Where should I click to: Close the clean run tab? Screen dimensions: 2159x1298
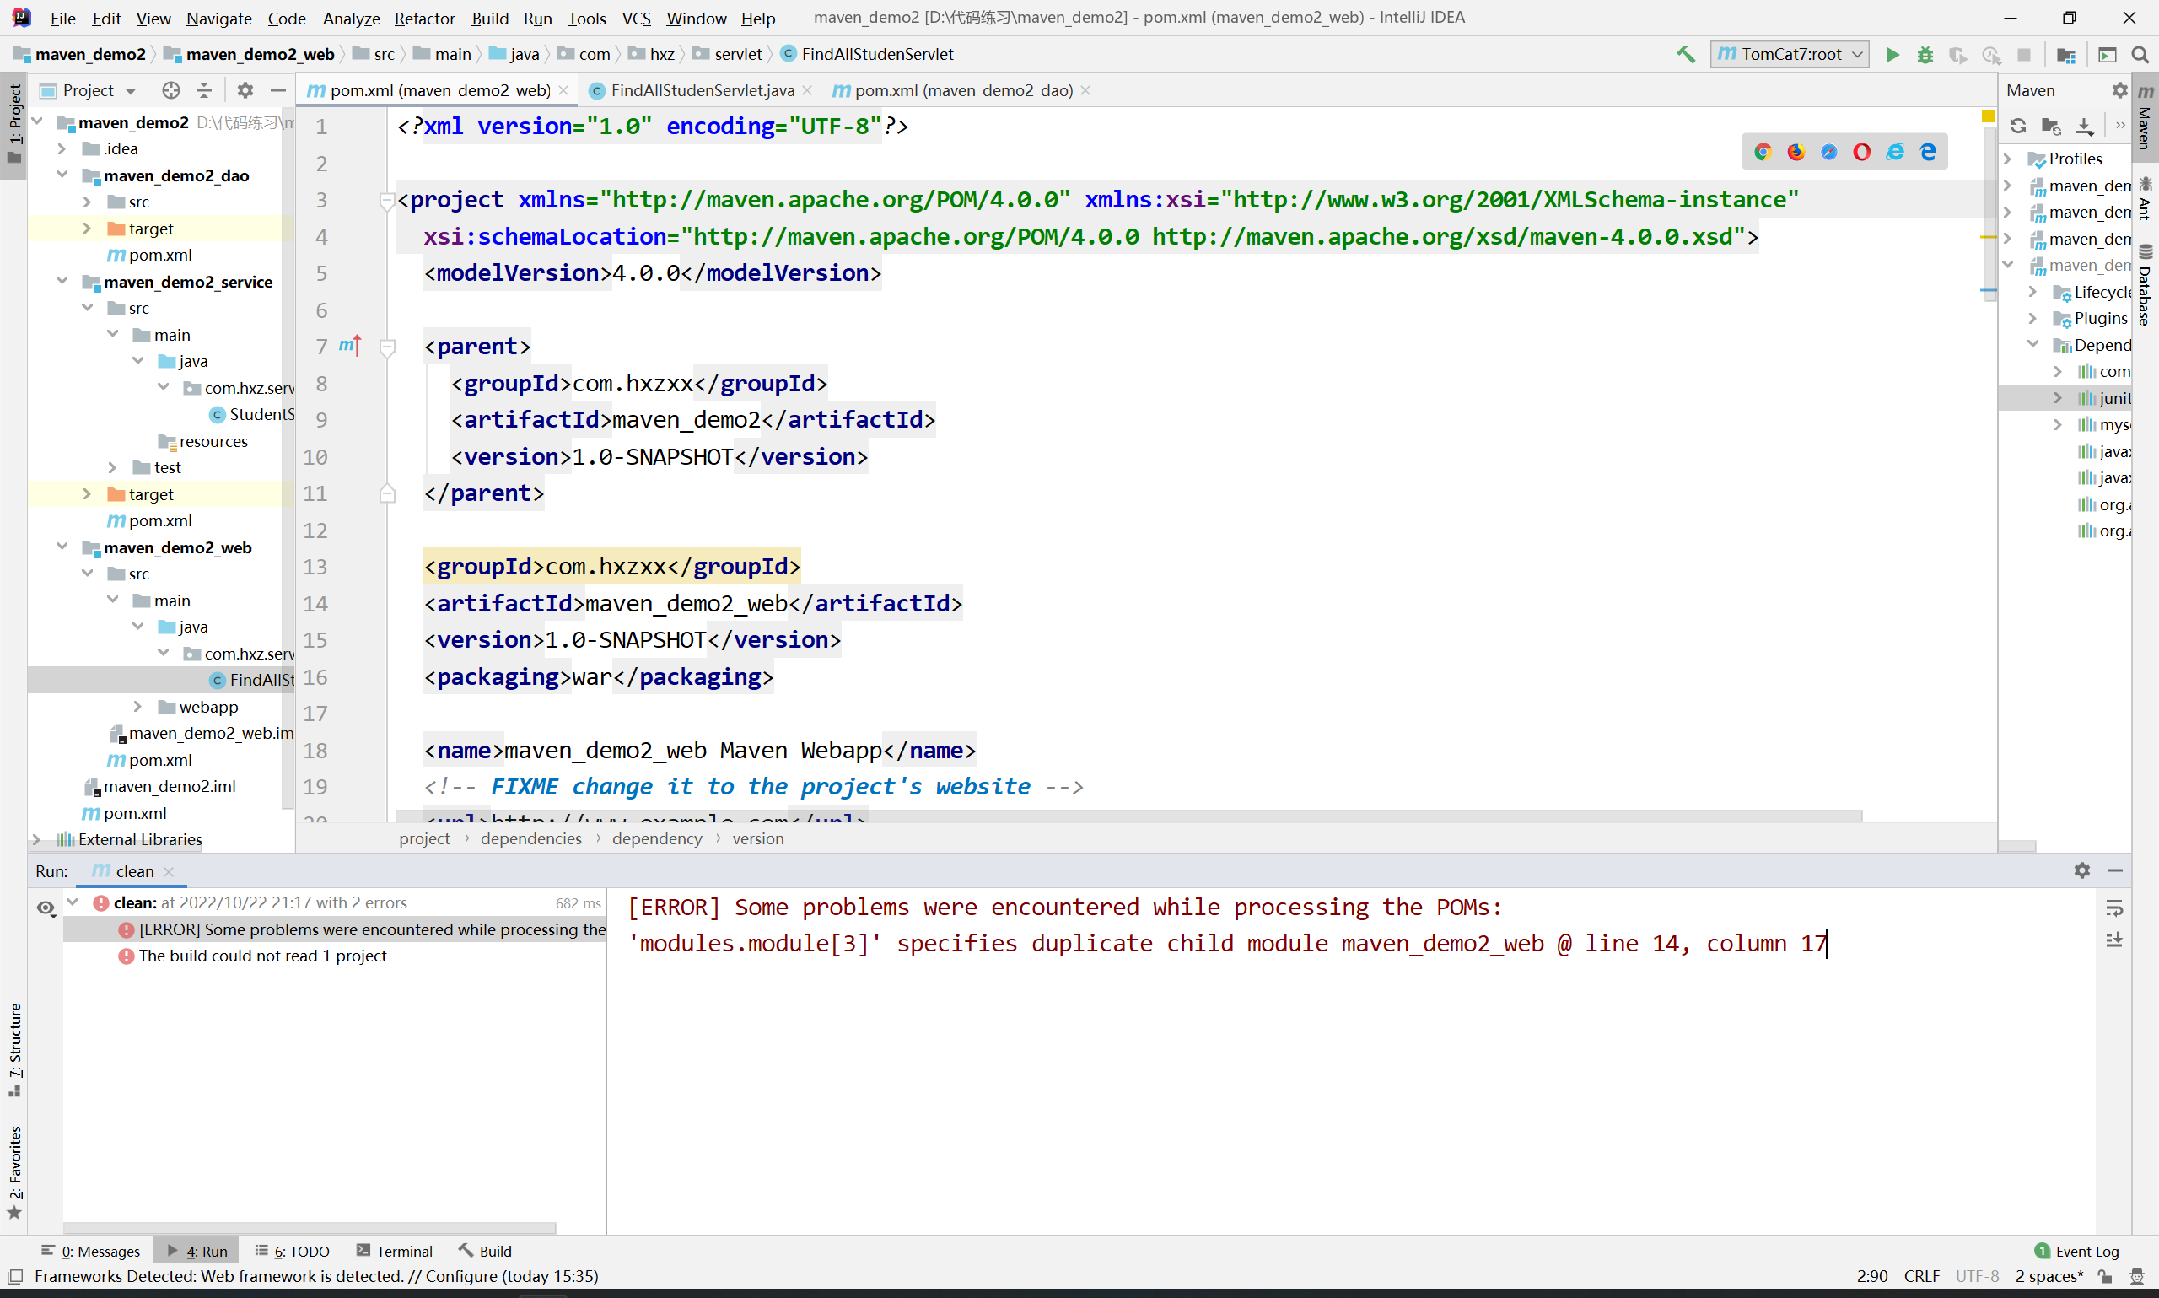[169, 872]
